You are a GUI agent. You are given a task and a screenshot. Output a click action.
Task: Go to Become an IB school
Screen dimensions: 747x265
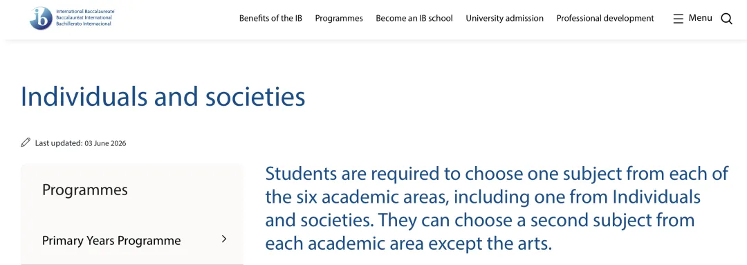tap(414, 18)
